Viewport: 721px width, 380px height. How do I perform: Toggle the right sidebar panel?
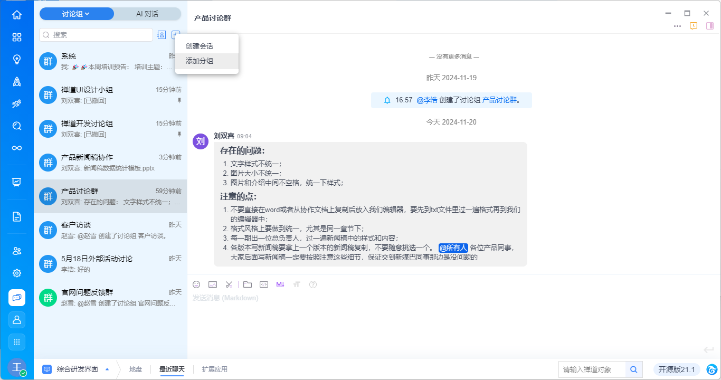point(710,26)
